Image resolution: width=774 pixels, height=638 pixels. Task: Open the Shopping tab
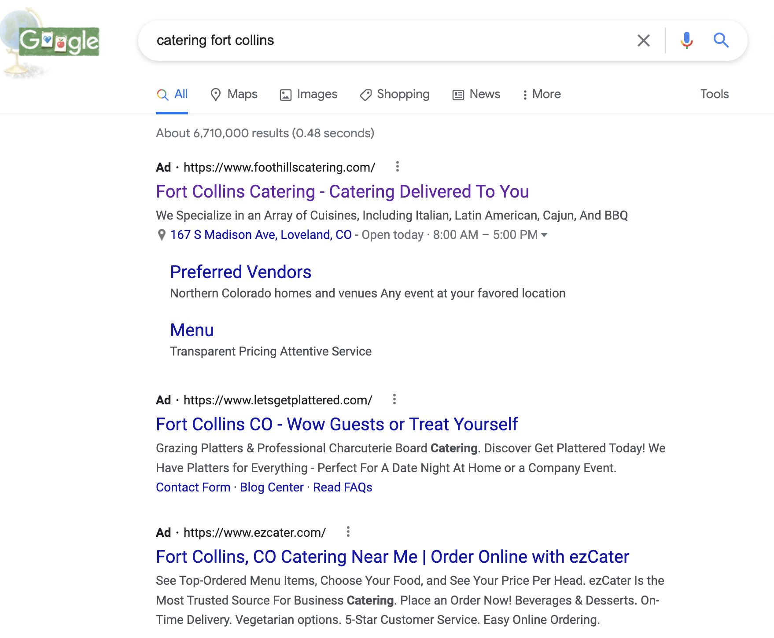pyautogui.click(x=394, y=94)
